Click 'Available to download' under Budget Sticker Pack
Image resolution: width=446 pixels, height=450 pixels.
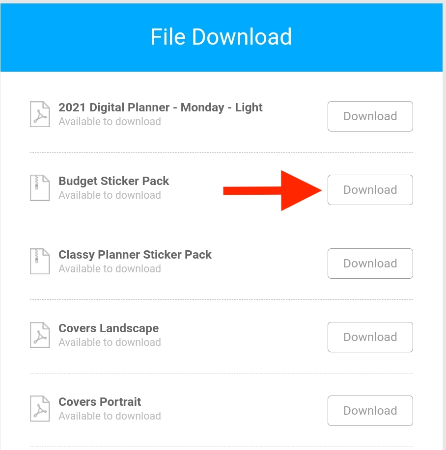pyautogui.click(x=110, y=195)
